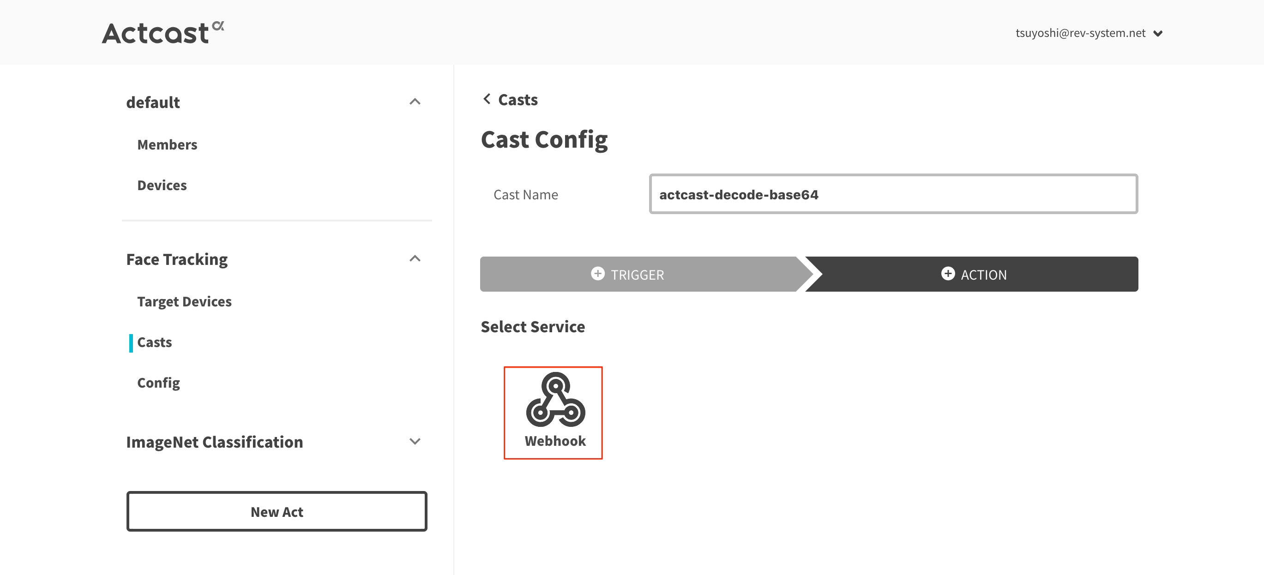Click the cyan indicator next to Casts
The image size is (1264, 575).
(131, 343)
